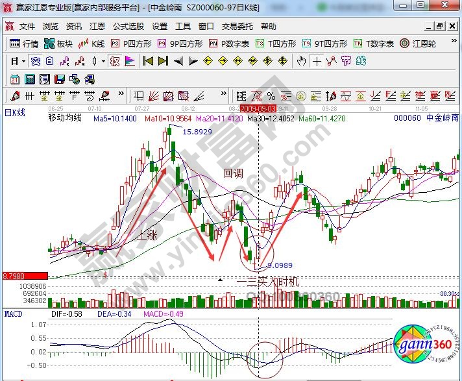Click the step chart 9 icon
This screenshot has width=462, height=381.
(x=80, y=61)
